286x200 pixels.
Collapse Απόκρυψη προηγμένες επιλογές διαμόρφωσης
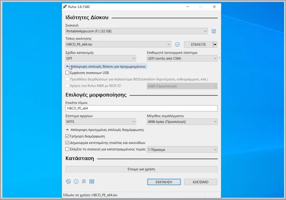[105, 130]
